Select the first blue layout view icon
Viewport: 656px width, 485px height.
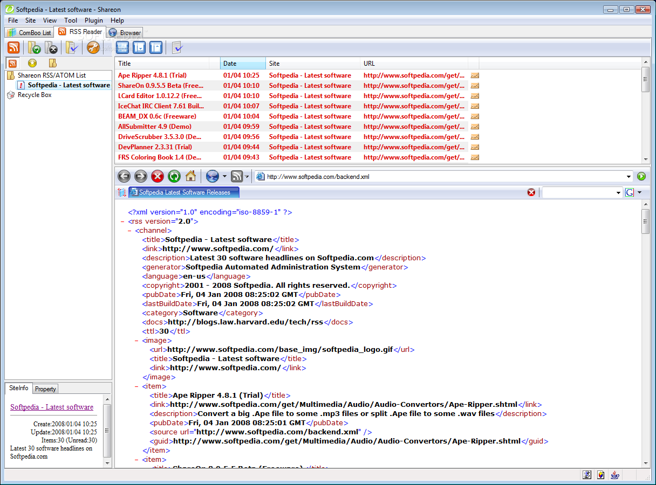122,47
